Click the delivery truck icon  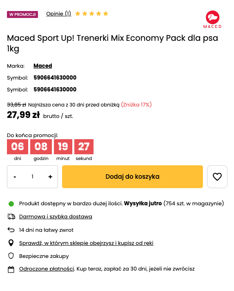[11, 217]
